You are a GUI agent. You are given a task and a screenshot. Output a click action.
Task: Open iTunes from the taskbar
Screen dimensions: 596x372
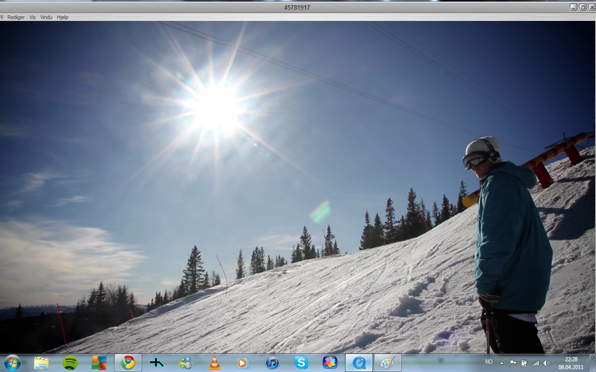(x=272, y=362)
